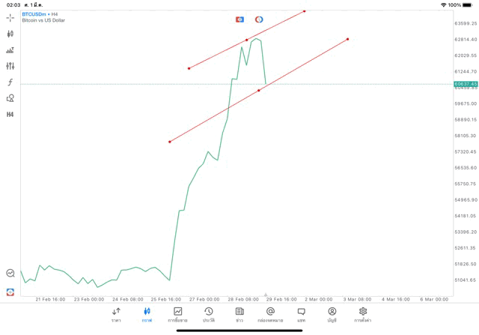Open the กล่องจดหมาย mailbox tab
Image resolution: width=479 pixels, height=335 pixels.
(270, 315)
